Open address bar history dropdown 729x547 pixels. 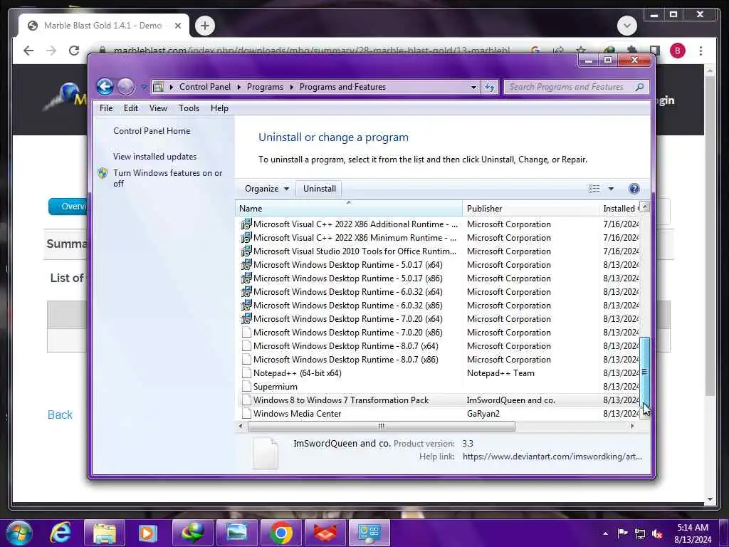pos(473,87)
